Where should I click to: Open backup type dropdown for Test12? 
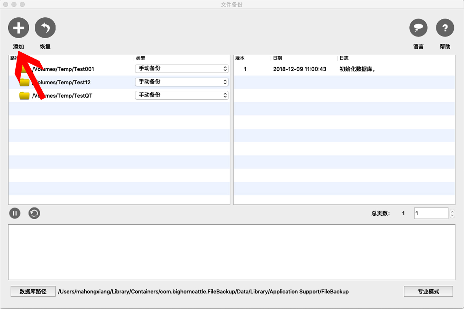point(182,82)
